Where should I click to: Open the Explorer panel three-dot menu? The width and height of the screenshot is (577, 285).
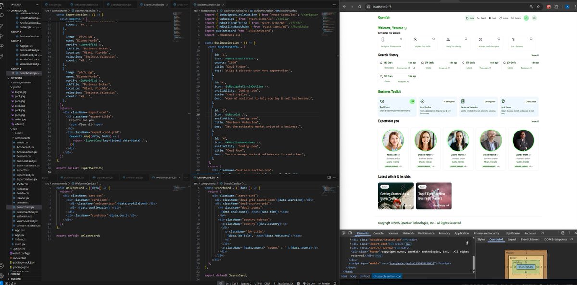(37, 4)
